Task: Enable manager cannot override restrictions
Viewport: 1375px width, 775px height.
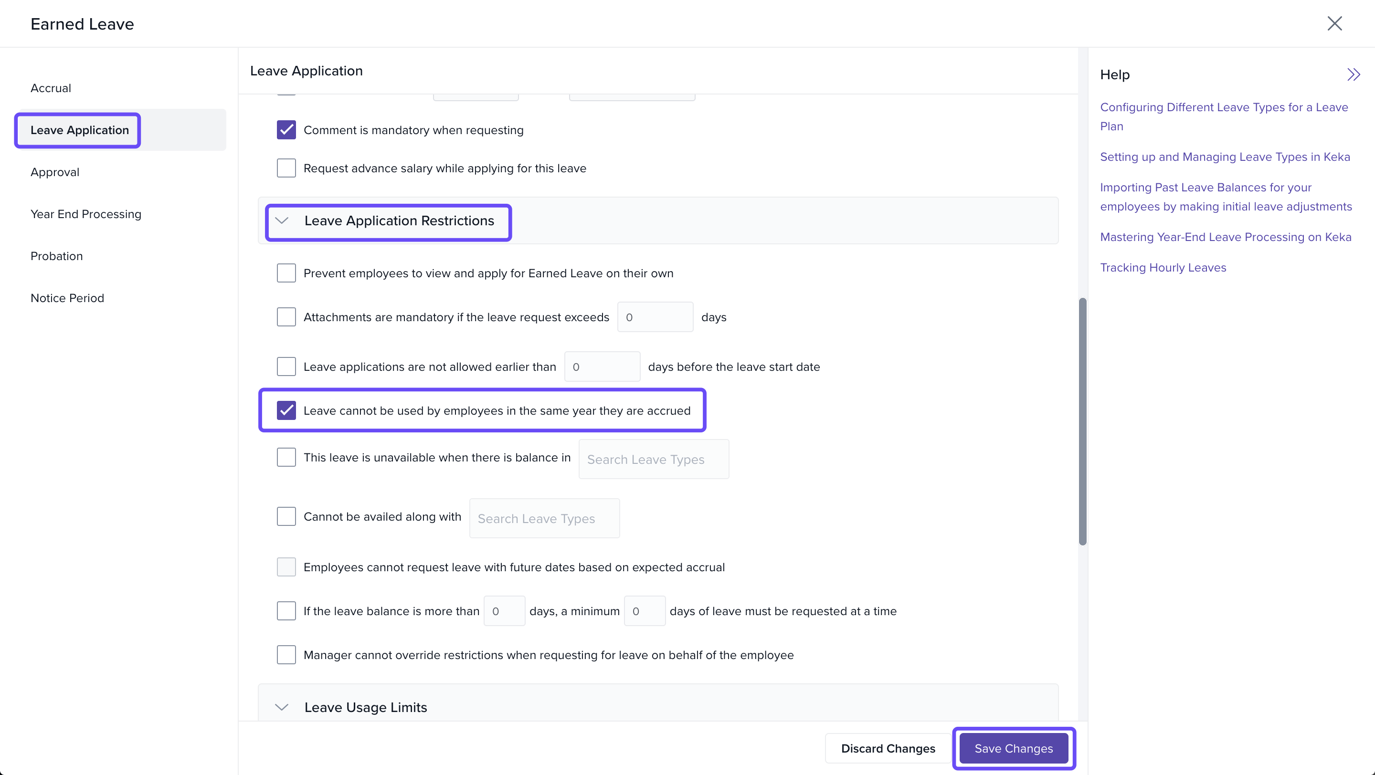Action: click(286, 655)
